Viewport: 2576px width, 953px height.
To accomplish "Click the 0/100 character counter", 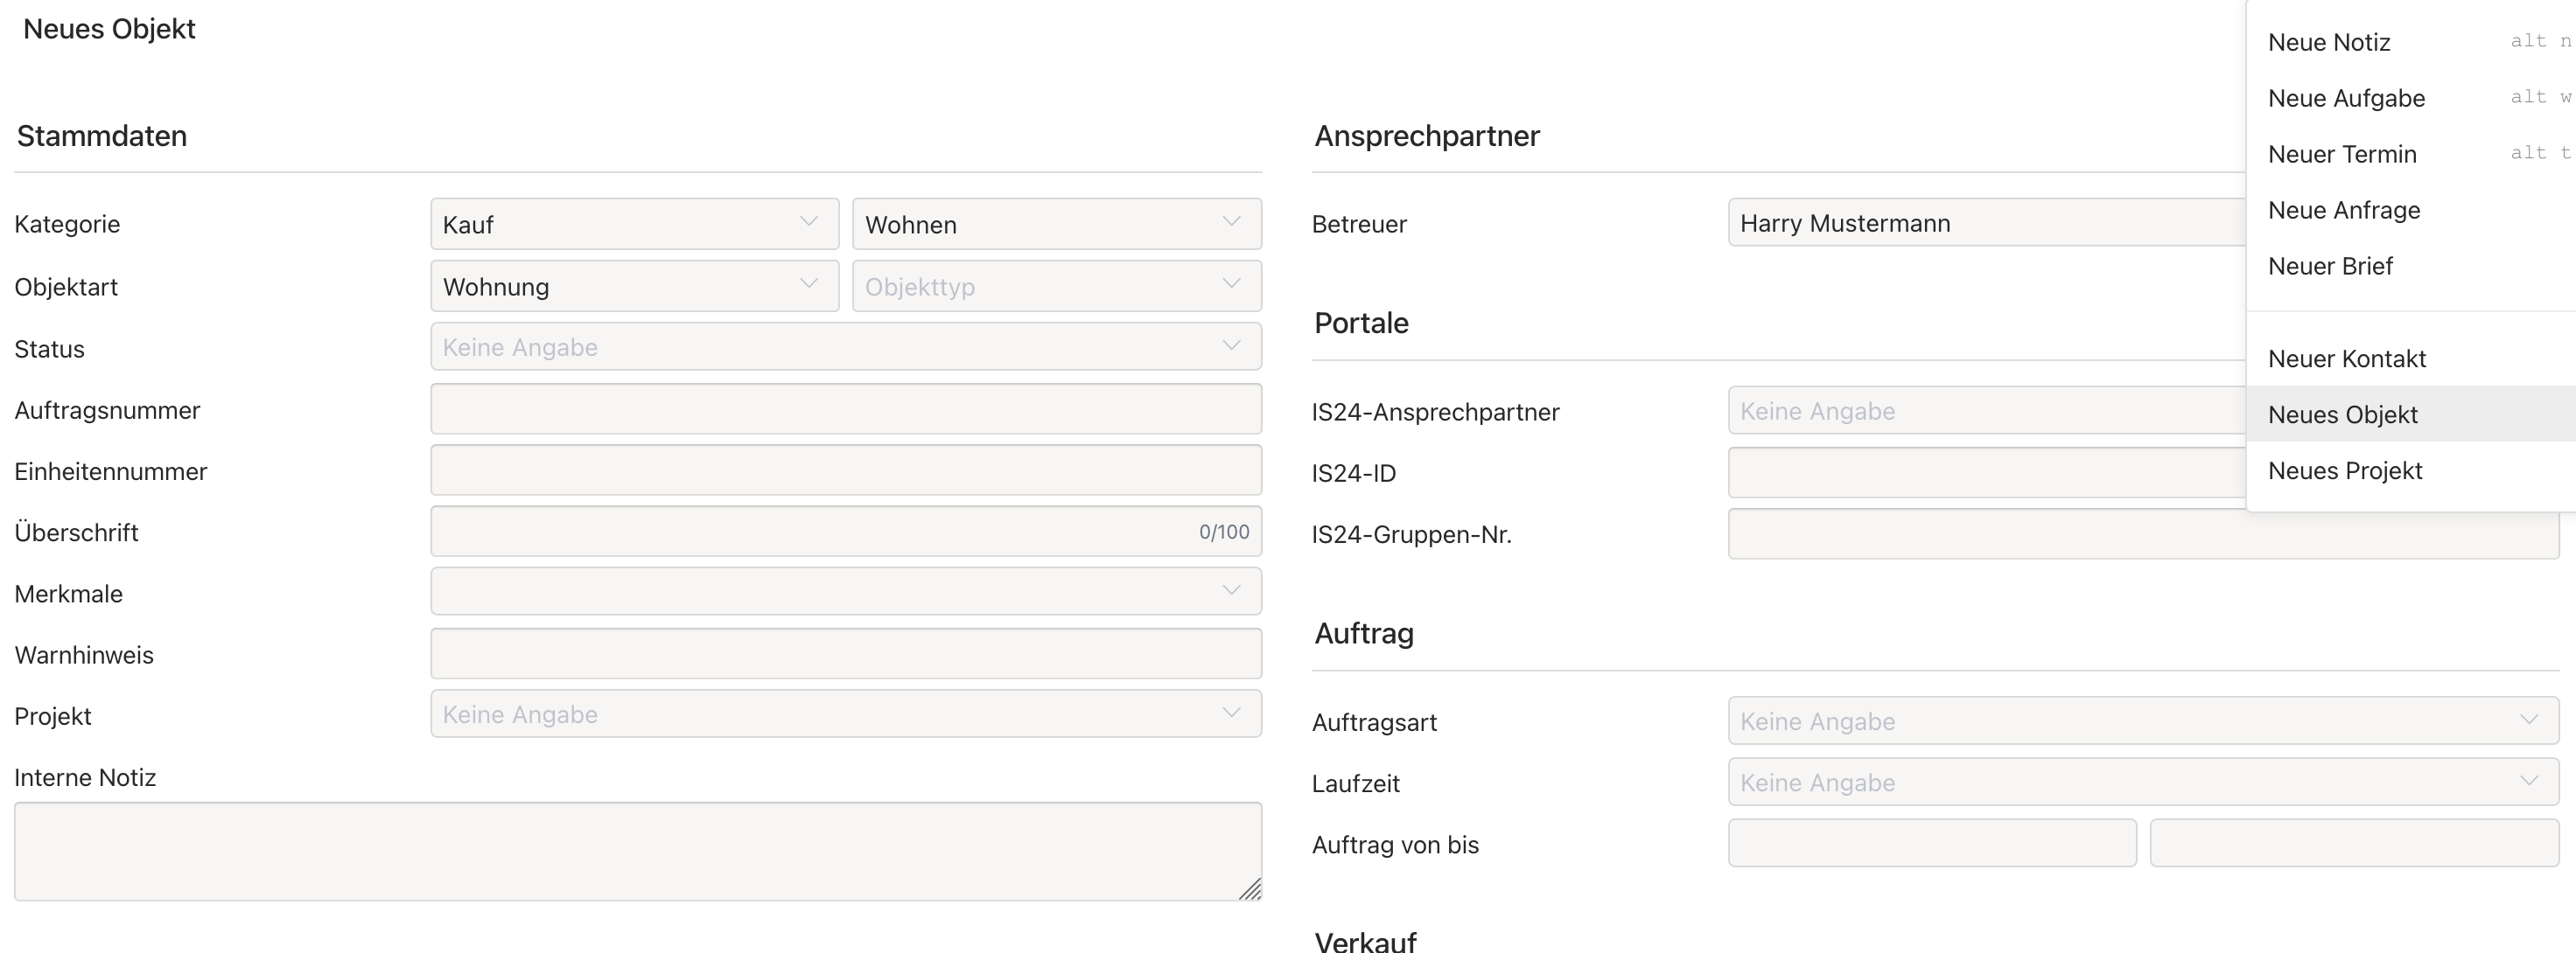I will coord(1224,532).
